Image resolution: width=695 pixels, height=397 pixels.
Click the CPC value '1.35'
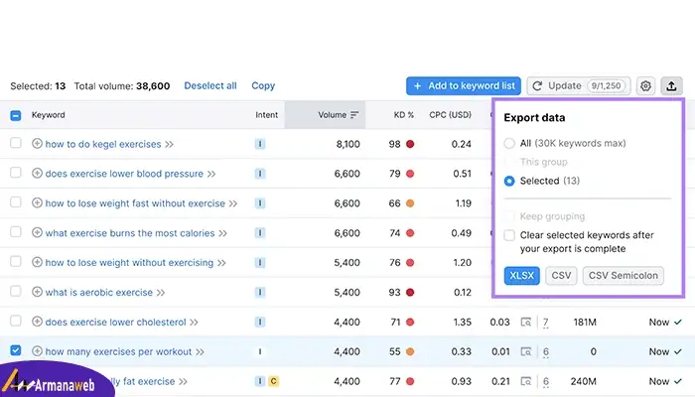[x=463, y=323]
